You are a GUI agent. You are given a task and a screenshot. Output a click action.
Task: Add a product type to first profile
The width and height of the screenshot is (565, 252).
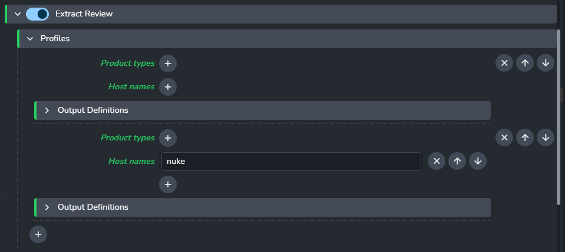[x=168, y=63]
